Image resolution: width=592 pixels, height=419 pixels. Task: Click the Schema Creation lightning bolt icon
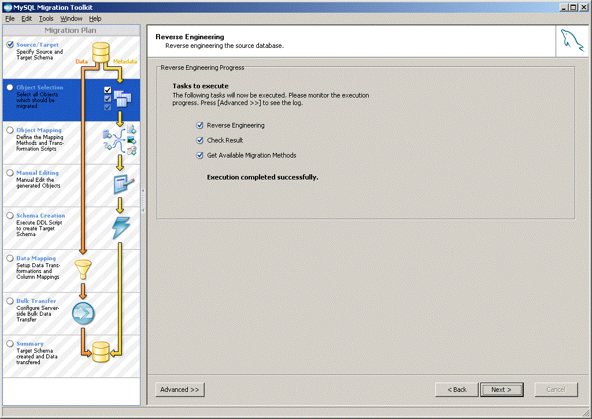click(x=121, y=228)
